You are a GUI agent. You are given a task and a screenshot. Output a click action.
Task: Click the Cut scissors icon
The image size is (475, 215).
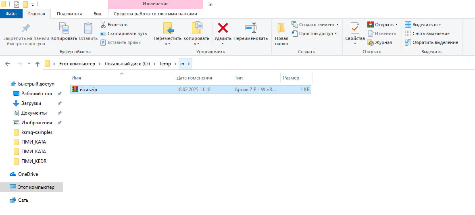point(103,25)
